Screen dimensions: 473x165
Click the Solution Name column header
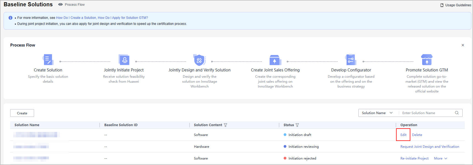point(27,125)
